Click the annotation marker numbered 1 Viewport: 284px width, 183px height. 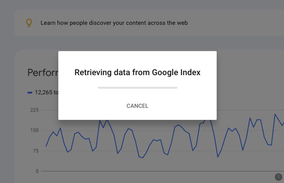coord(278,177)
